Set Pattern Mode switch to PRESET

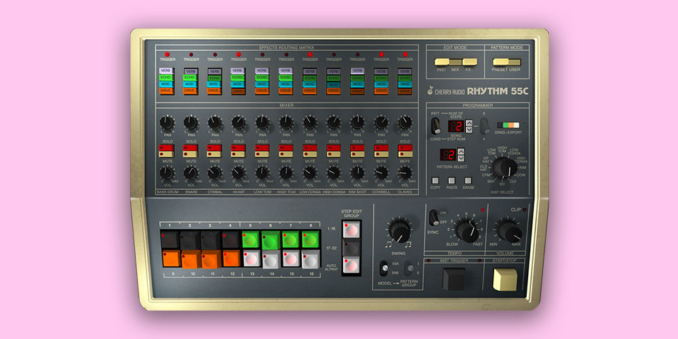tap(500, 62)
